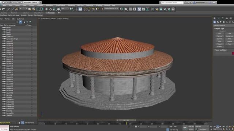The width and height of the screenshot is (234, 131).
Task: Open the Selected key mode dropdown
Action: tap(202, 127)
